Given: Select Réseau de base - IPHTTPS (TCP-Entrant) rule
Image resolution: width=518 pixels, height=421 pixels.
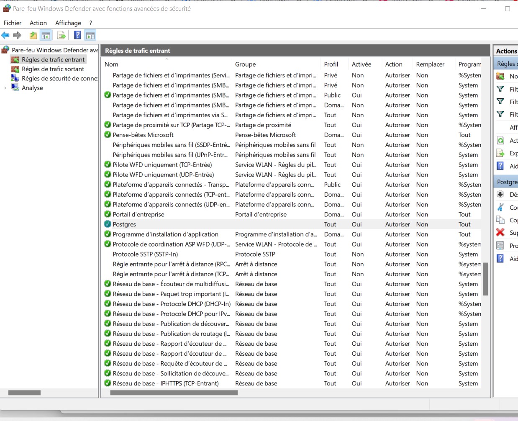Looking at the screenshot, I should pos(166,383).
